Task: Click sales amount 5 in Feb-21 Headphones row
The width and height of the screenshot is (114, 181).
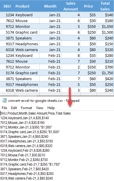Action: pyautogui.click(x=71, y=84)
